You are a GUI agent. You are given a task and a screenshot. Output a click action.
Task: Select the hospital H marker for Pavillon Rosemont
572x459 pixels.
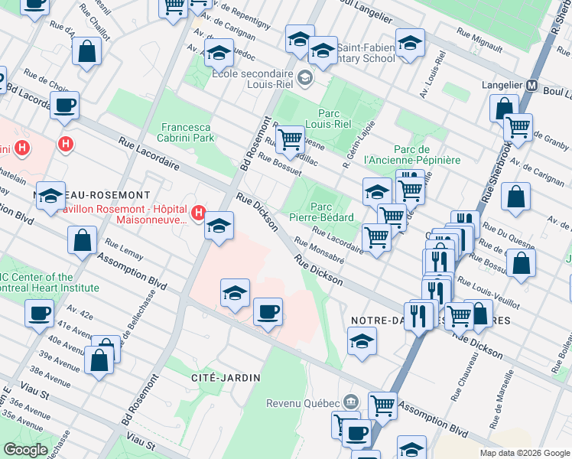(199, 213)
